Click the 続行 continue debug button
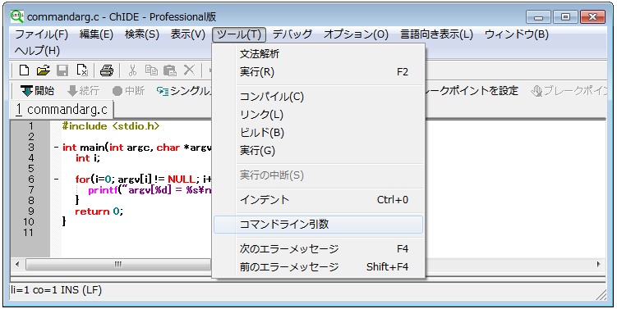This screenshot has height=309, width=617. pyautogui.click(x=83, y=91)
